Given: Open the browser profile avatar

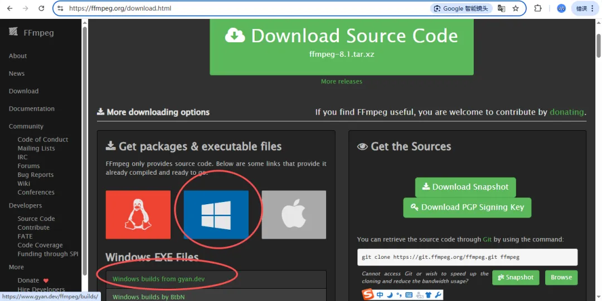Looking at the screenshot, I should tap(561, 8).
